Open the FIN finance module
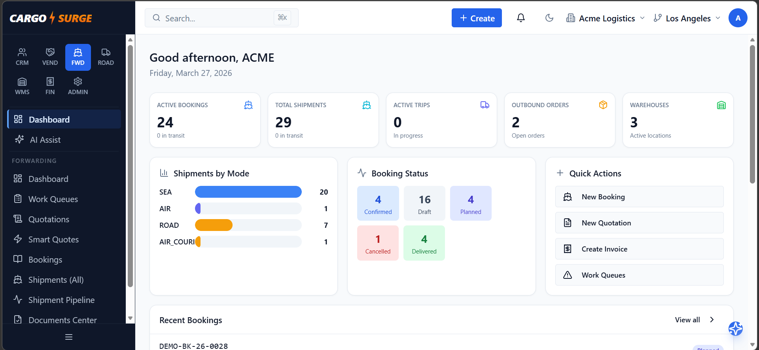Viewport: 759px width, 350px height. point(50,86)
